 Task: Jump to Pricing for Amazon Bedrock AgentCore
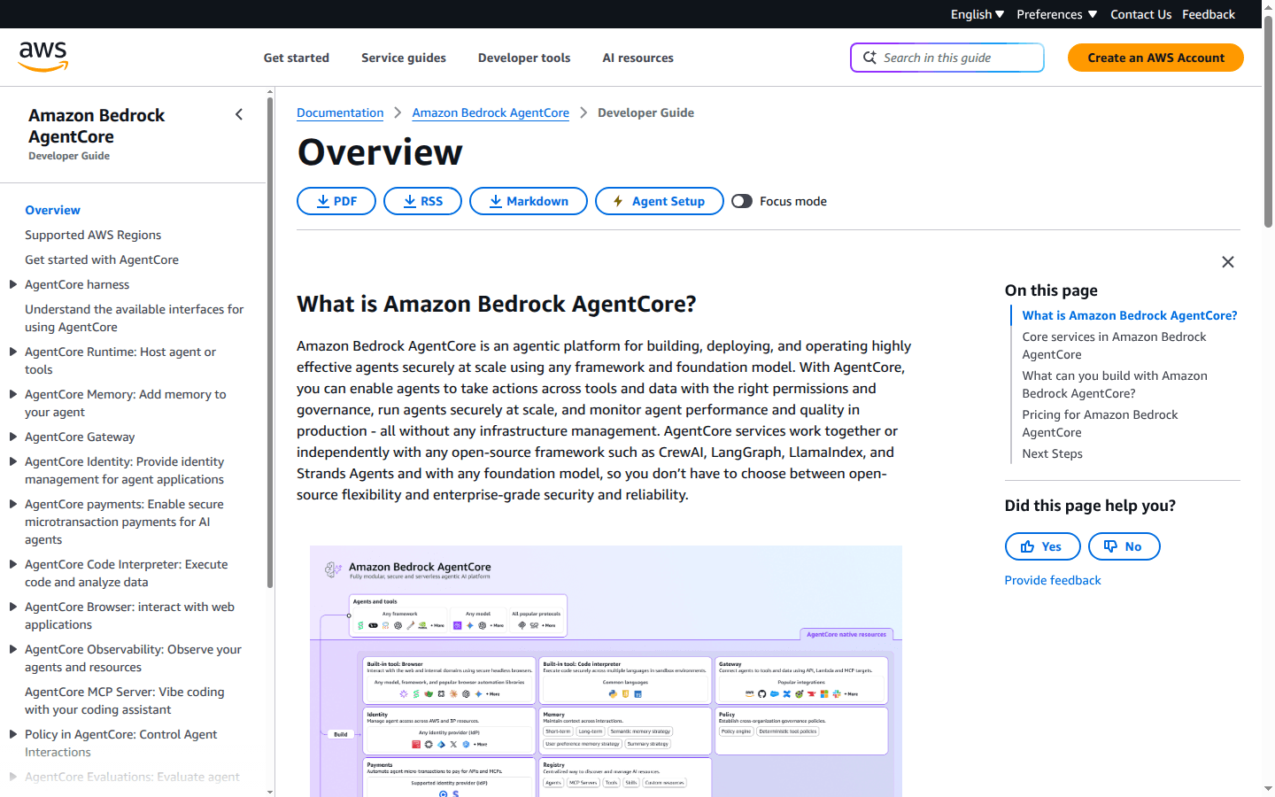(x=1100, y=423)
